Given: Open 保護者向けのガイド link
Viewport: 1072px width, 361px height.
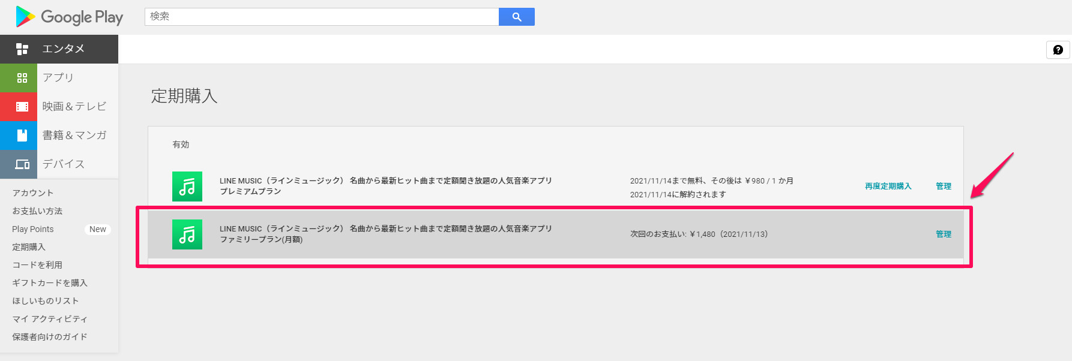Looking at the screenshot, I should coord(50,337).
